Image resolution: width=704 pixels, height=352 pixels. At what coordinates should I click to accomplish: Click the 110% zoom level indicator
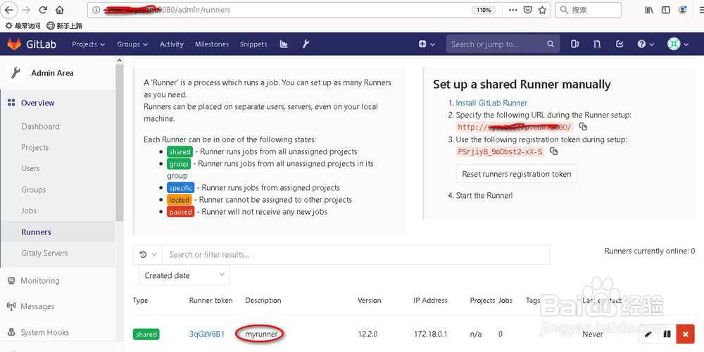point(484,9)
